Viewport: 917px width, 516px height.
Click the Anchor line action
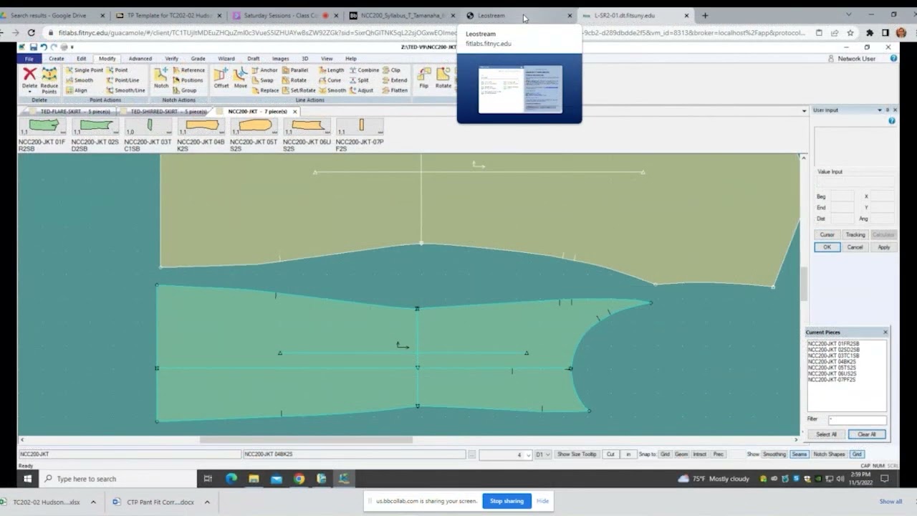[264, 70]
